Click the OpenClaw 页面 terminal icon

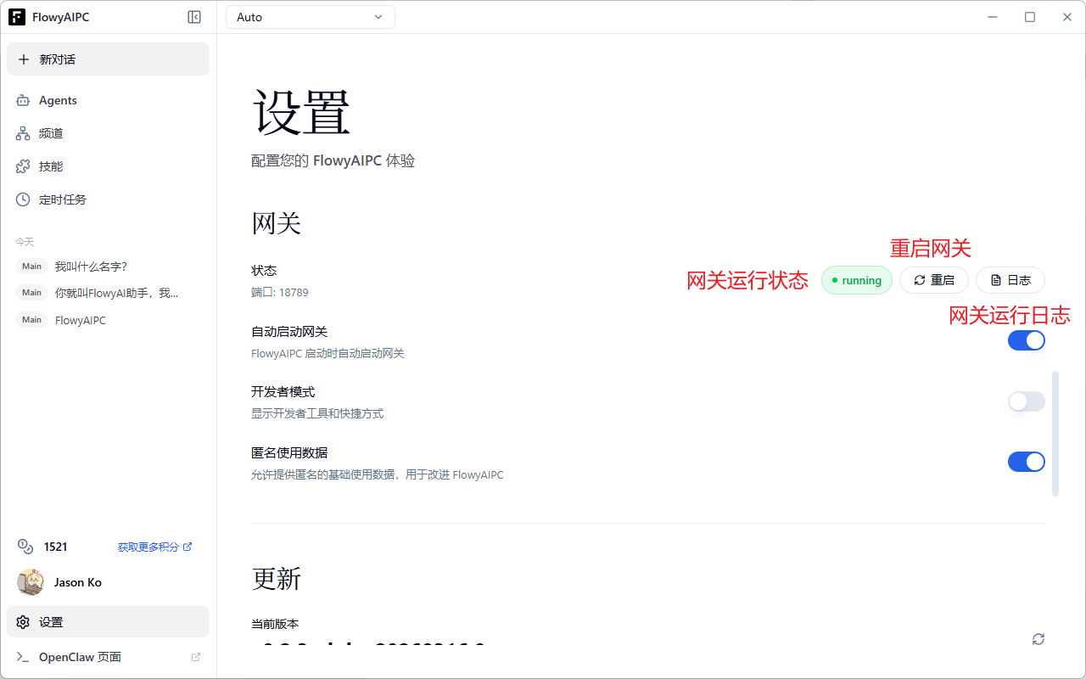pos(23,656)
